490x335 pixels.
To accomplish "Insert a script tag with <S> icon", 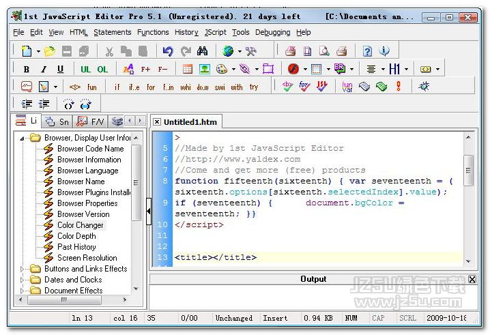I will point(75,87).
